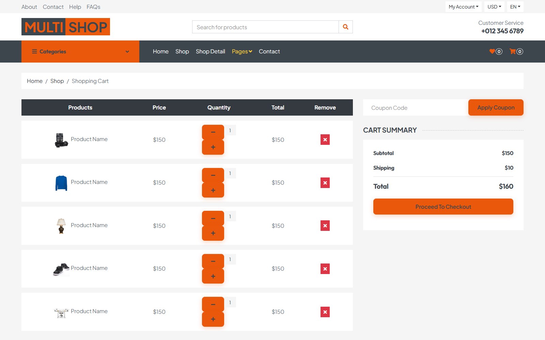Open the wishlist heart icon
The height and width of the screenshot is (340, 545).
pos(496,51)
